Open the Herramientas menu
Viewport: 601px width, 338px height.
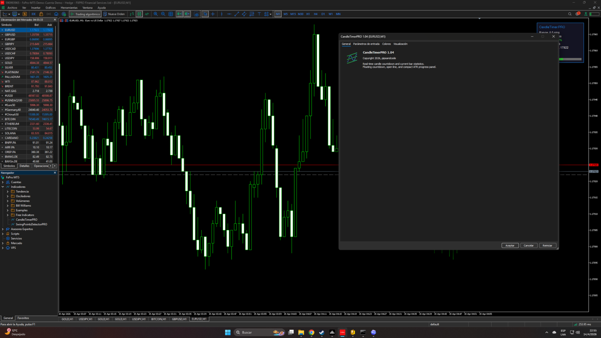coord(69,8)
